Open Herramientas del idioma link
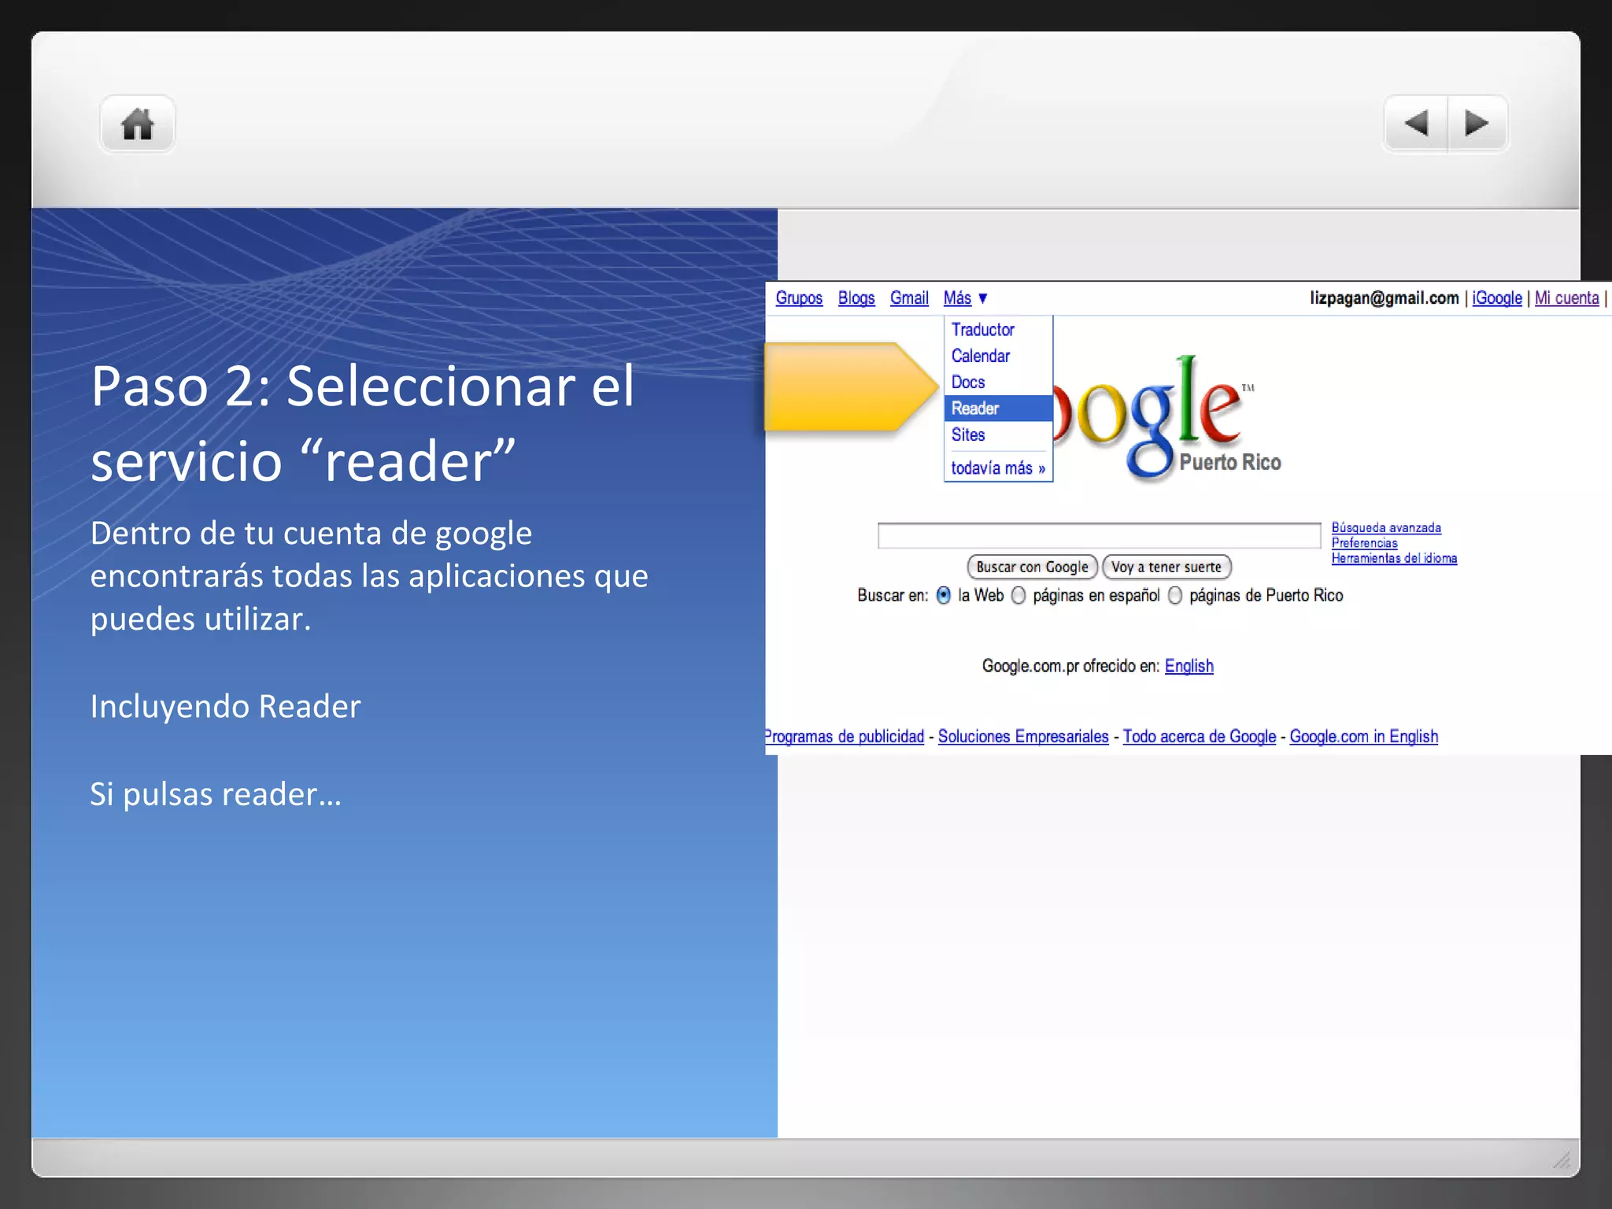Screen dimensions: 1612x1209 (x=1394, y=558)
